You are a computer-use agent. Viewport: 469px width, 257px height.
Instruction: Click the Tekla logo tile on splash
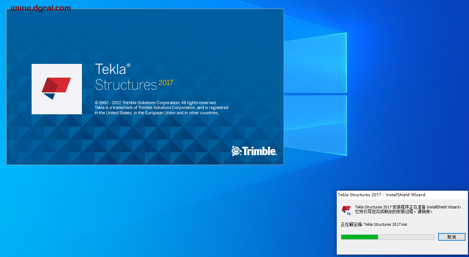(57, 89)
